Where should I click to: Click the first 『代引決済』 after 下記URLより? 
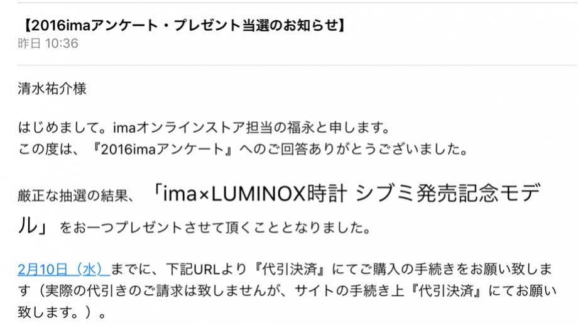pyautogui.click(x=290, y=269)
